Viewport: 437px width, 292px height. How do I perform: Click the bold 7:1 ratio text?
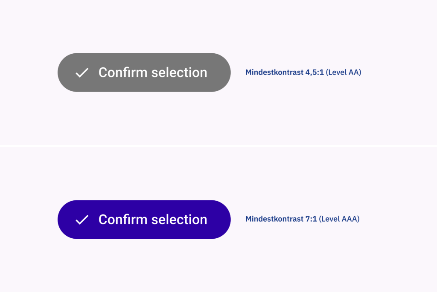click(311, 219)
